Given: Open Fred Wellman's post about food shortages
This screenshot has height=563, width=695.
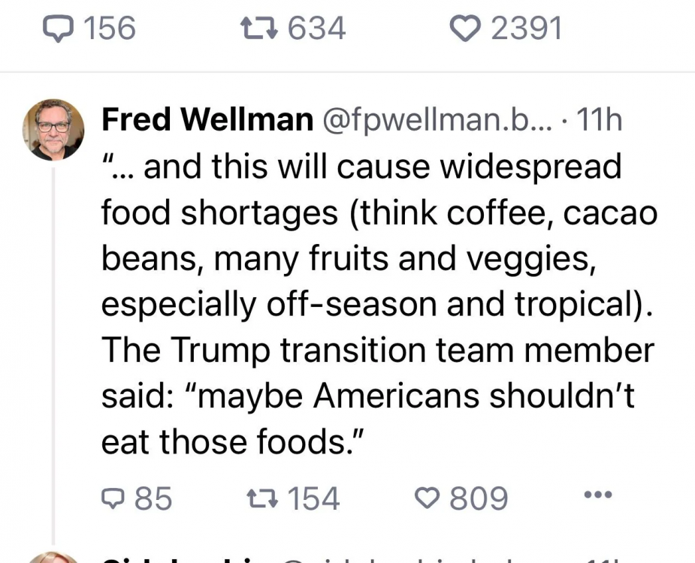Looking at the screenshot, I should pos(376,300).
